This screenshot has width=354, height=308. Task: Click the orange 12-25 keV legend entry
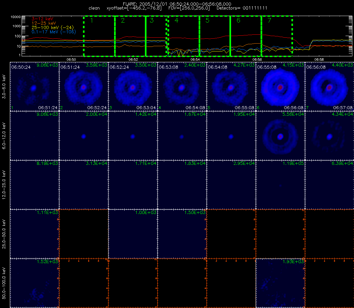(44, 23)
